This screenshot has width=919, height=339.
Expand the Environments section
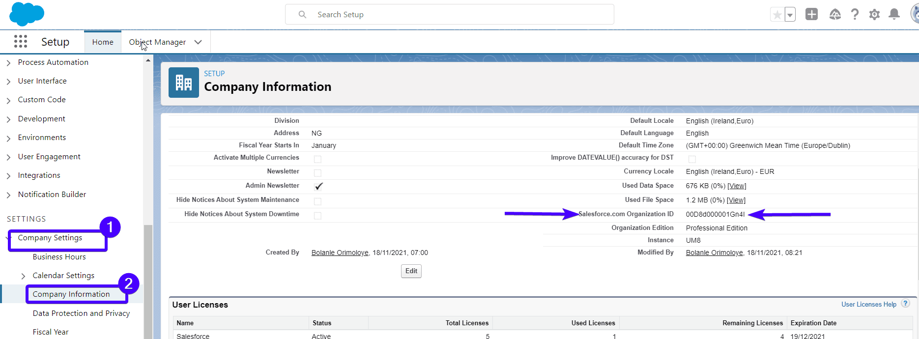coord(8,138)
